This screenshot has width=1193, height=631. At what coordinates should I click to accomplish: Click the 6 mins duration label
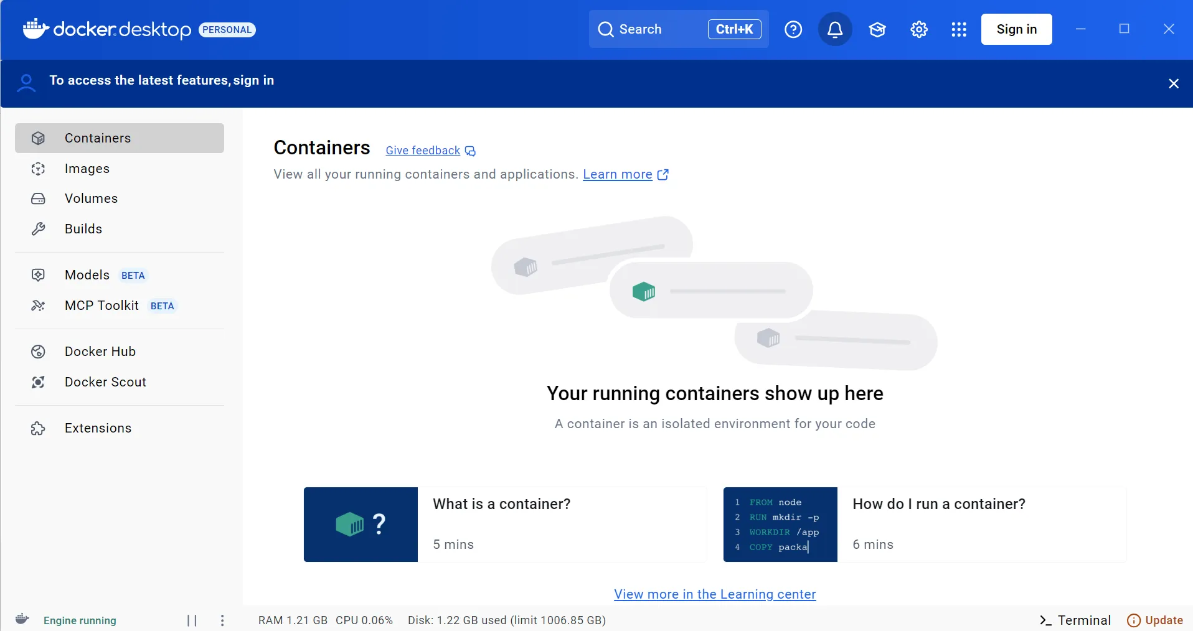(873, 545)
